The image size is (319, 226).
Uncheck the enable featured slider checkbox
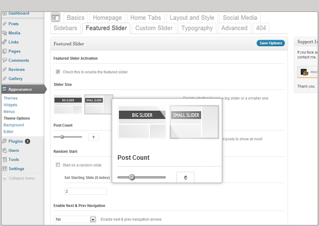(x=58, y=72)
